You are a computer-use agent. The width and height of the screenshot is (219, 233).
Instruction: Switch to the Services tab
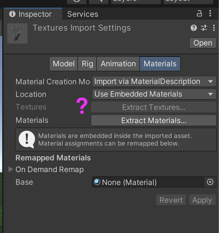pyautogui.click(x=83, y=14)
